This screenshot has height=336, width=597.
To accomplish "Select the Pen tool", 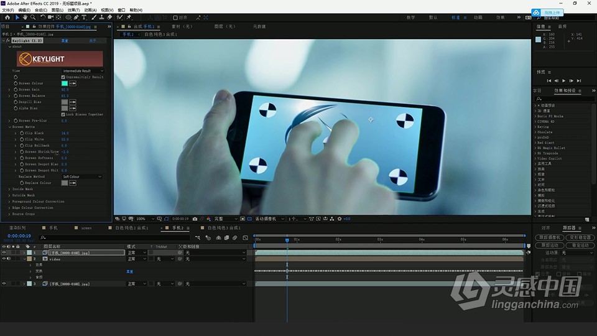I will (x=76, y=17).
